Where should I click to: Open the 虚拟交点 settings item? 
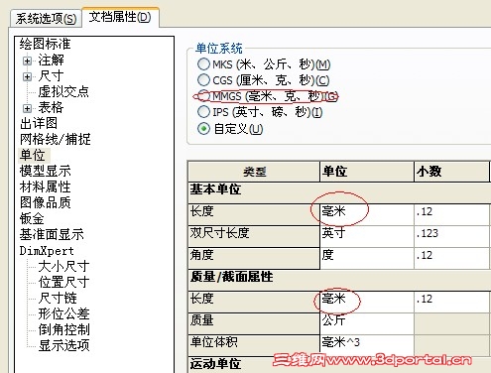pyautogui.click(x=63, y=91)
